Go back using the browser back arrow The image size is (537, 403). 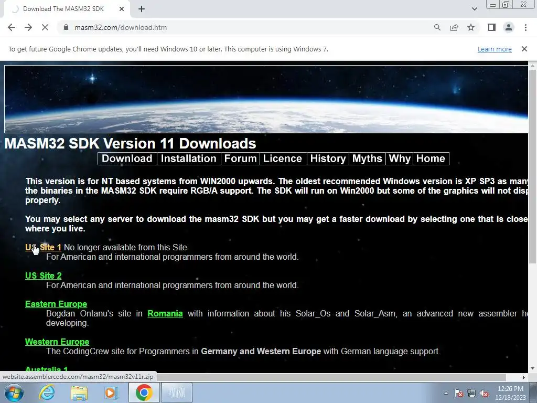[x=12, y=27]
